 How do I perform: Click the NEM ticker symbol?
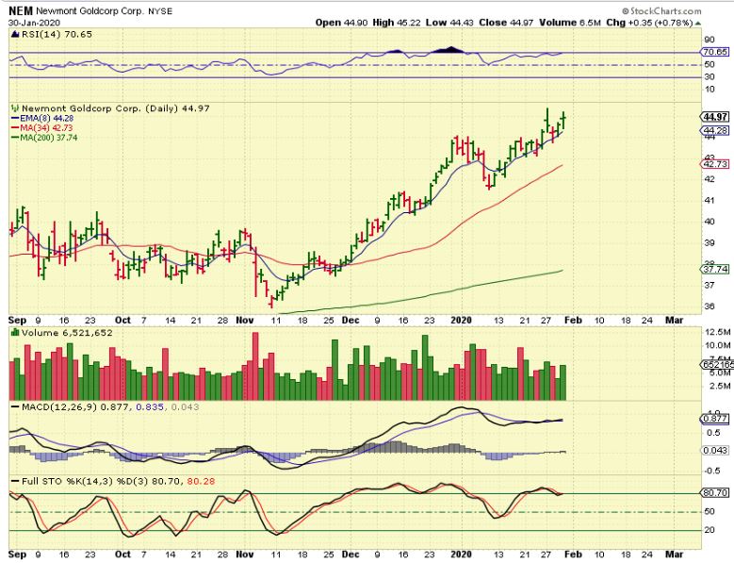pyautogui.click(x=21, y=10)
